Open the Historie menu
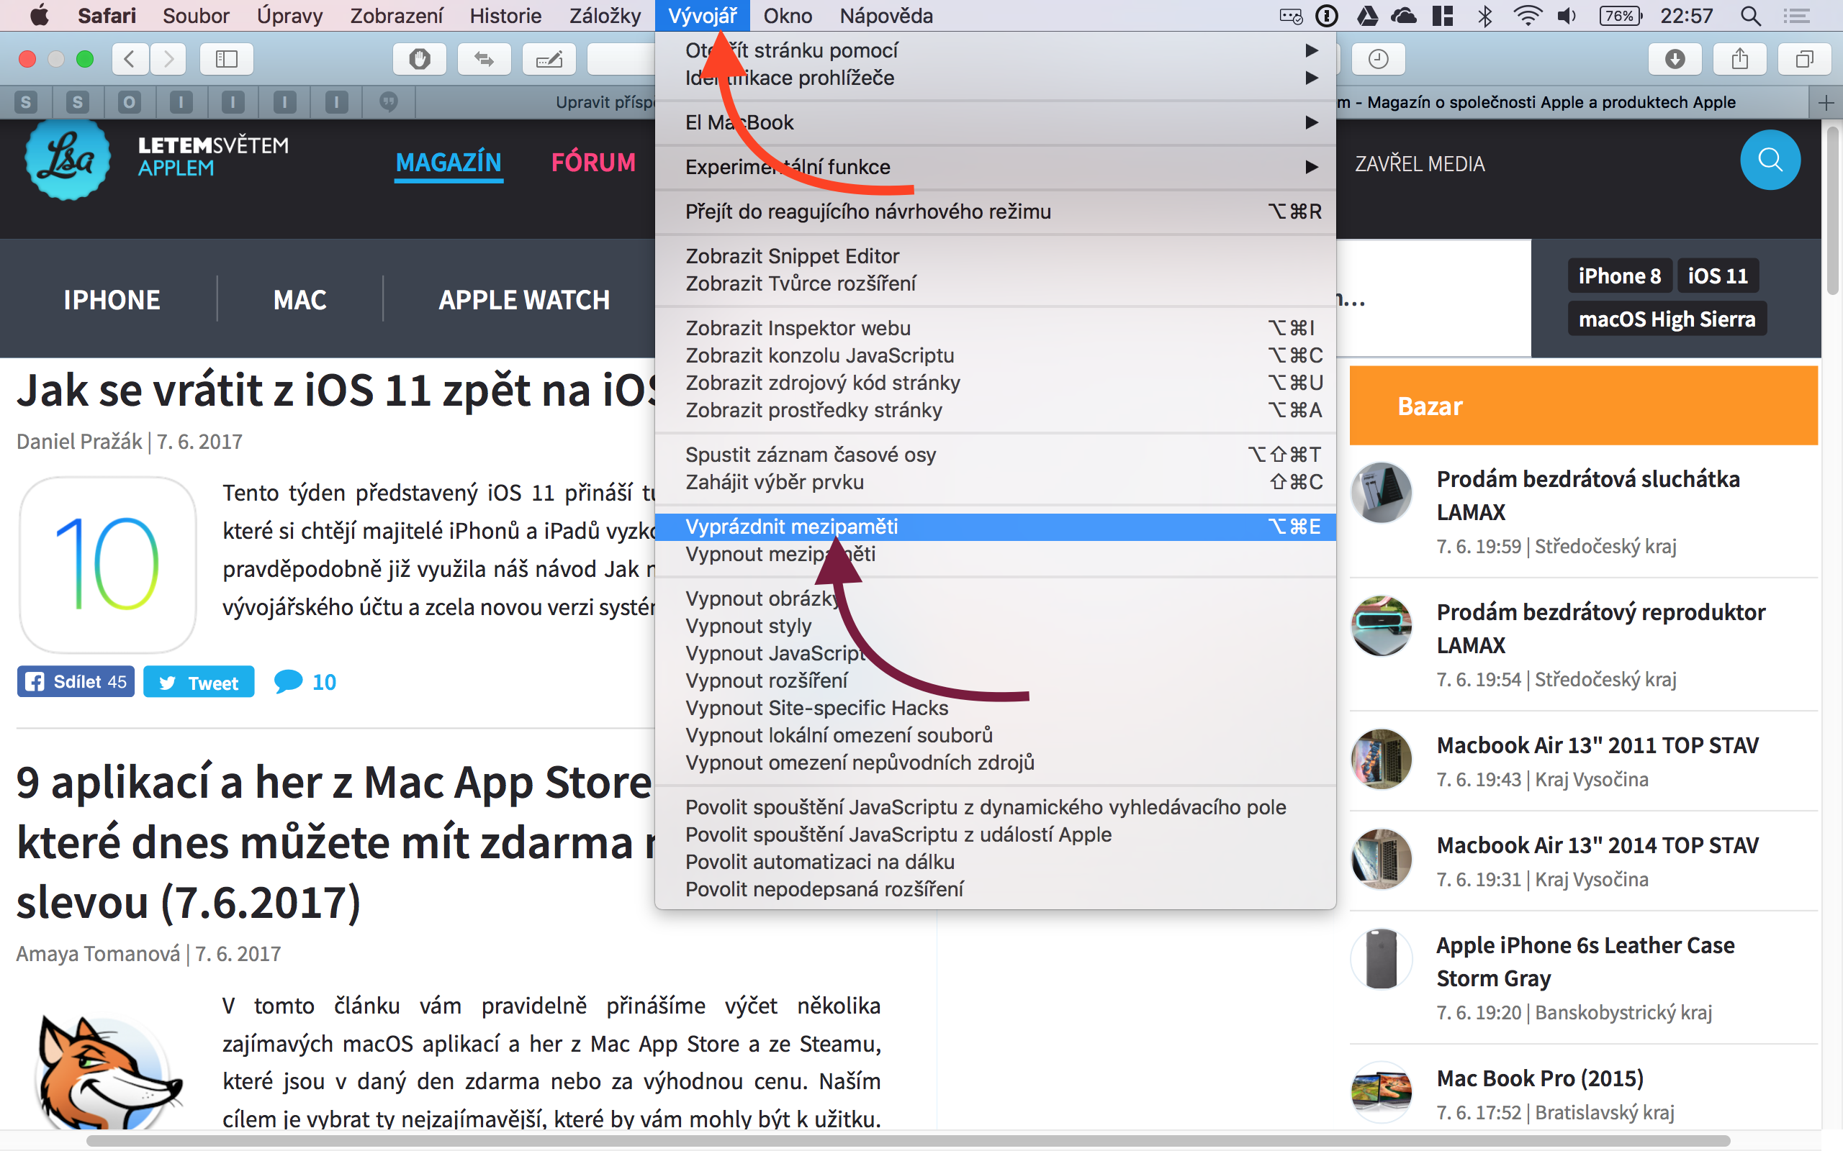Screen dimensions: 1843x1151 tap(505, 16)
